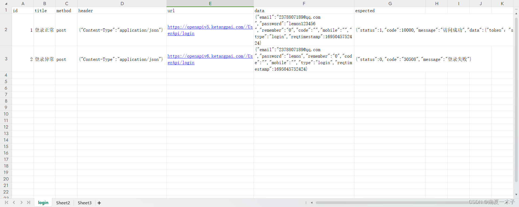This screenshot has width=519, height=207.
Task: Open the openapiv5 login URL link
Action: [210, 30]
